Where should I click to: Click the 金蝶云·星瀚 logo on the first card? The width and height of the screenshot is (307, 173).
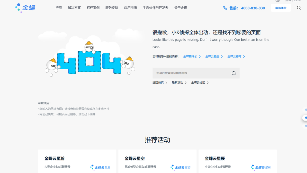[x=100, y=167]
